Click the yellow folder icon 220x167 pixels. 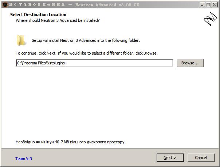(x=21, y=40)
